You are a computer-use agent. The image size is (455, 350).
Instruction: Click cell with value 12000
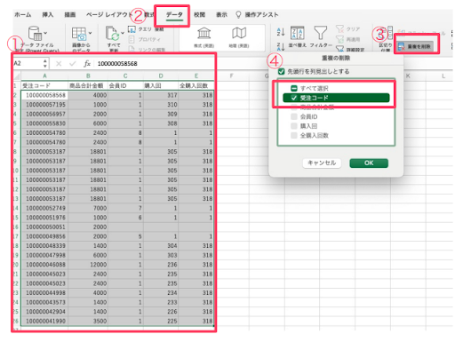pos(88,265)
